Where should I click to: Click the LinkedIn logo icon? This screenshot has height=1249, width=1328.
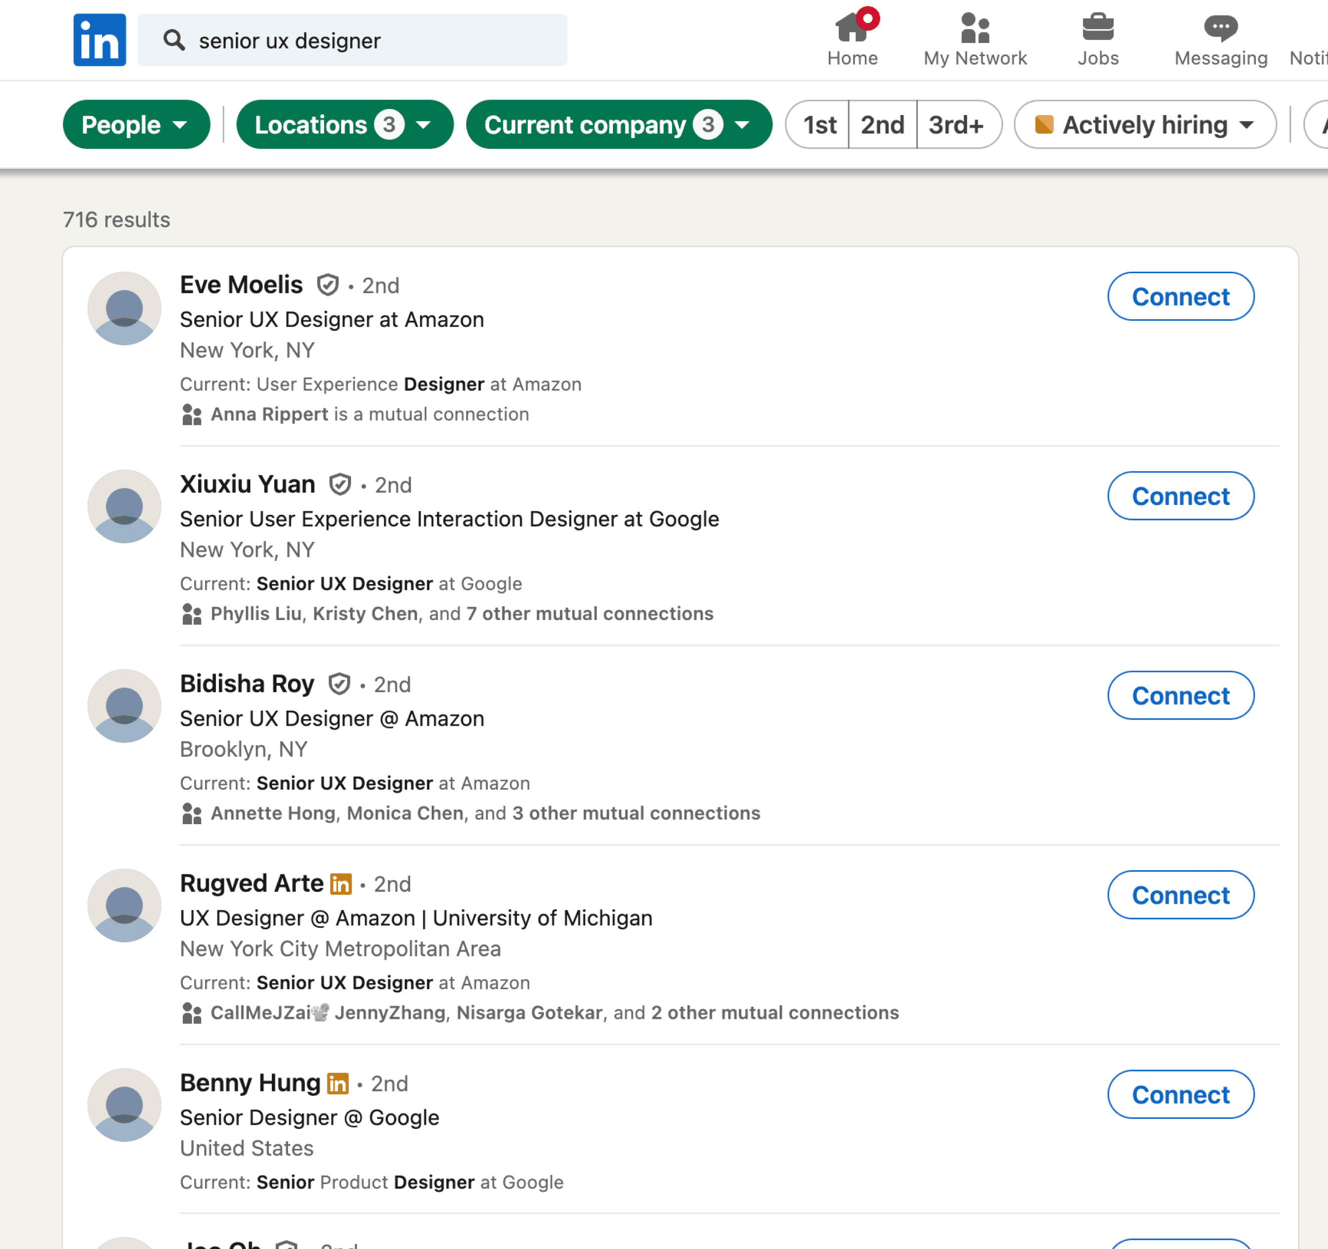[100, 40]
